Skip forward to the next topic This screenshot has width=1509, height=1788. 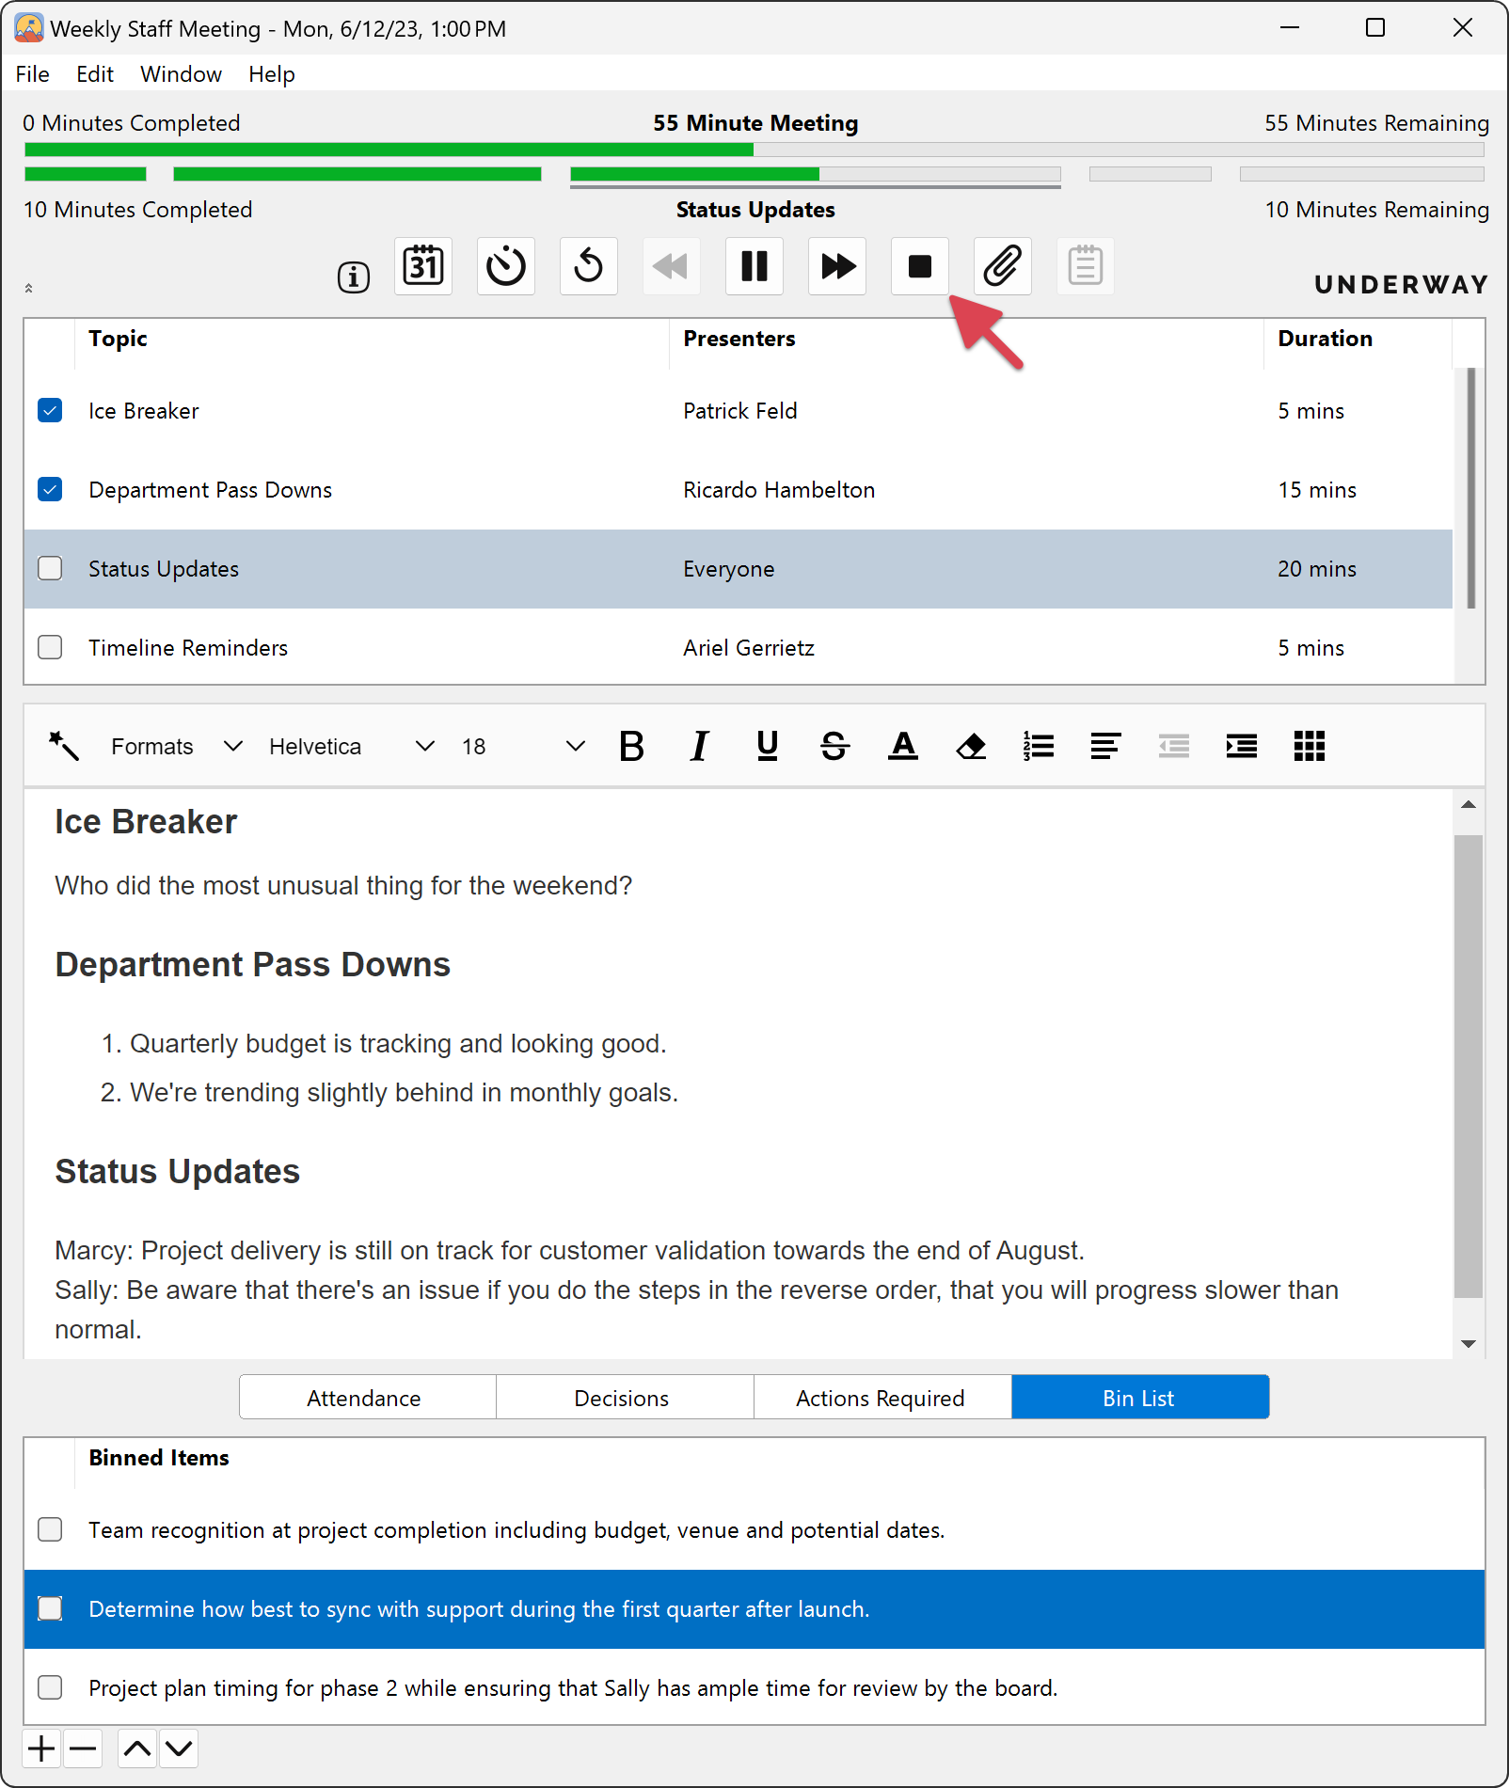tap(836, 267)
